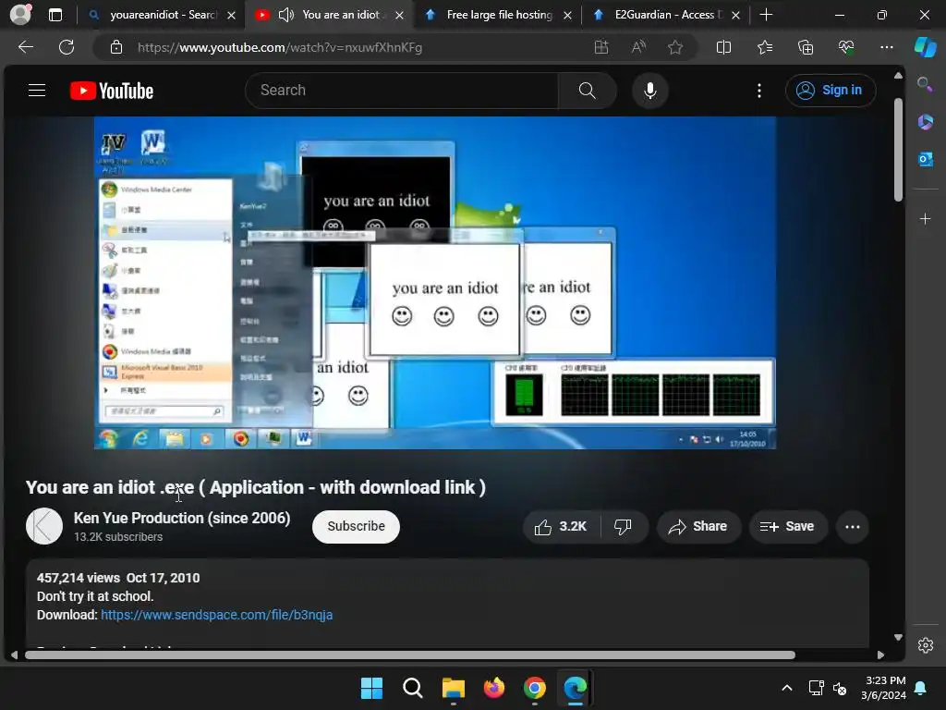
Task: Share this video
Action: click(698, 526)
